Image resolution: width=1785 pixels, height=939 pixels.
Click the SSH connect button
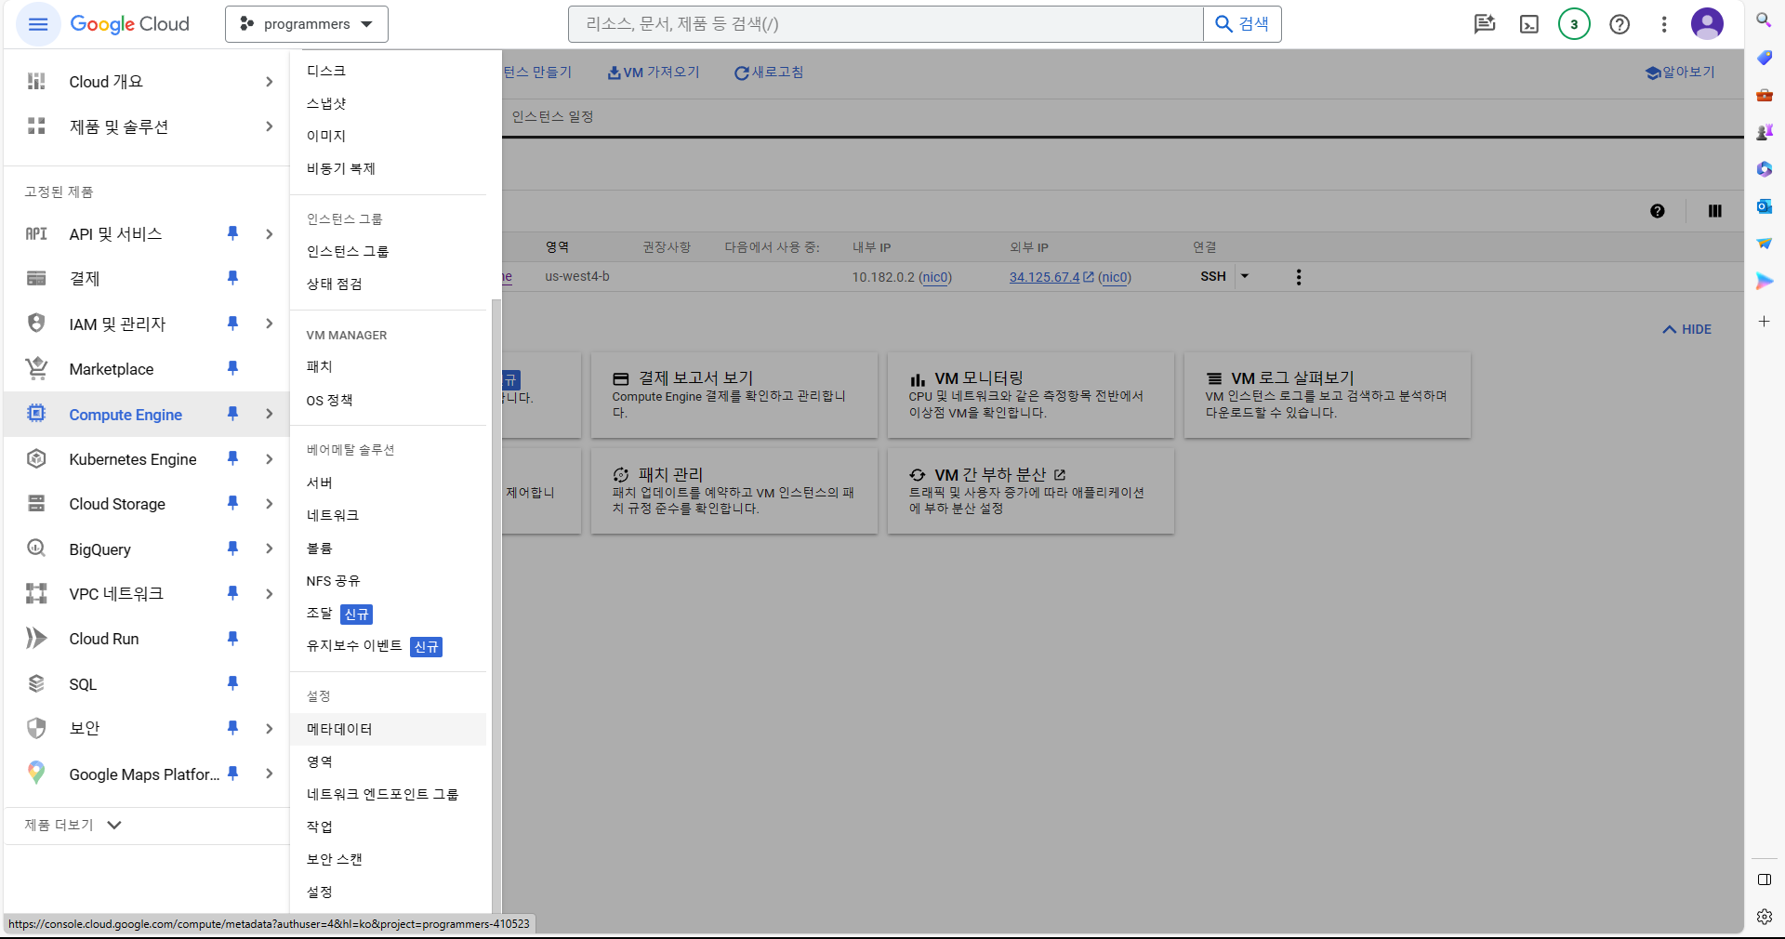(1213, 276)
